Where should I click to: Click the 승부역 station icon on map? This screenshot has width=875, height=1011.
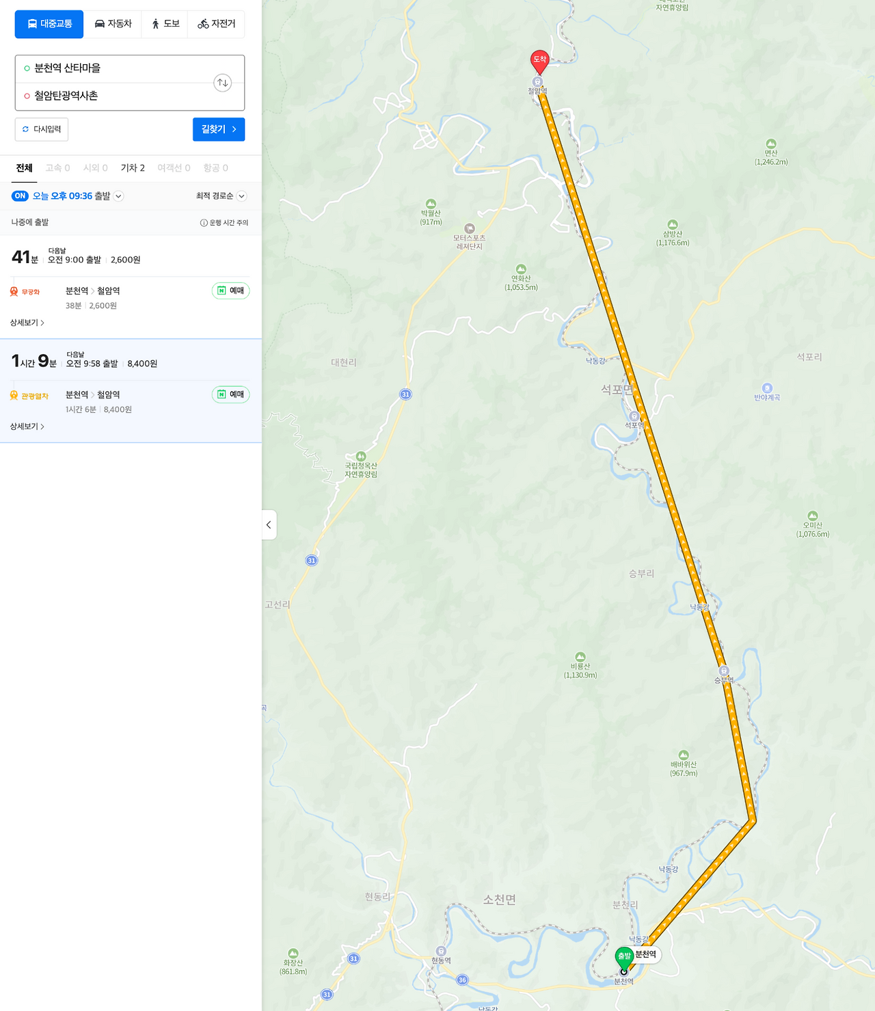click(724, 671)
